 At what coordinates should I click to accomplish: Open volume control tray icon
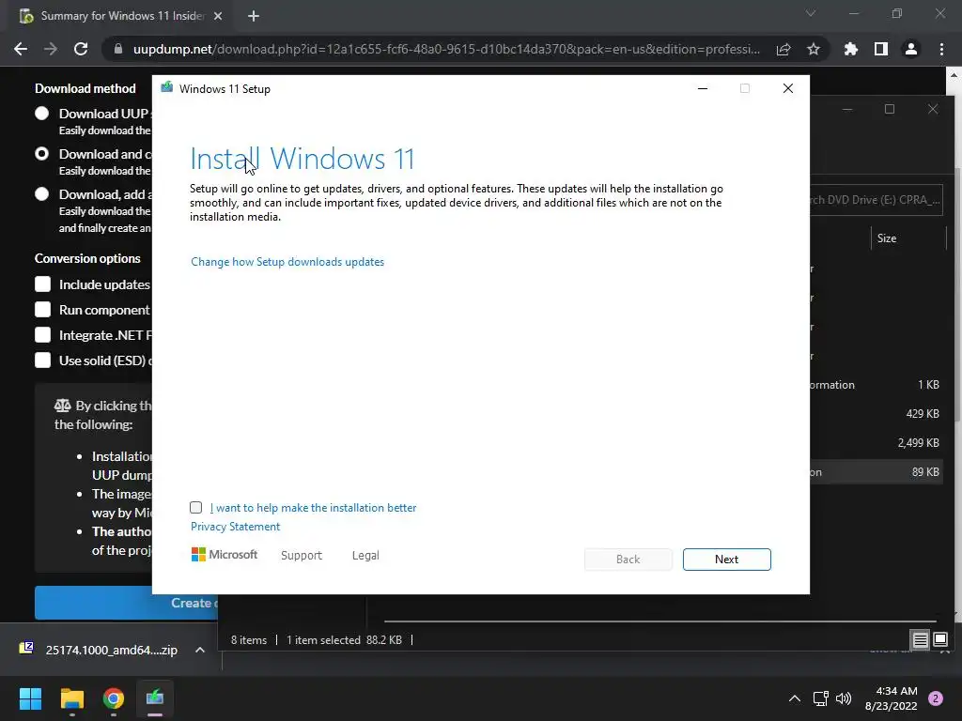click(x=845, y=698)
